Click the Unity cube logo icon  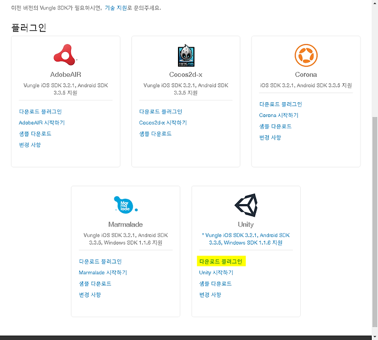click(246, 205)
